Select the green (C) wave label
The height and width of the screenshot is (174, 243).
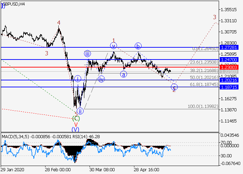[x=76, y=118]
